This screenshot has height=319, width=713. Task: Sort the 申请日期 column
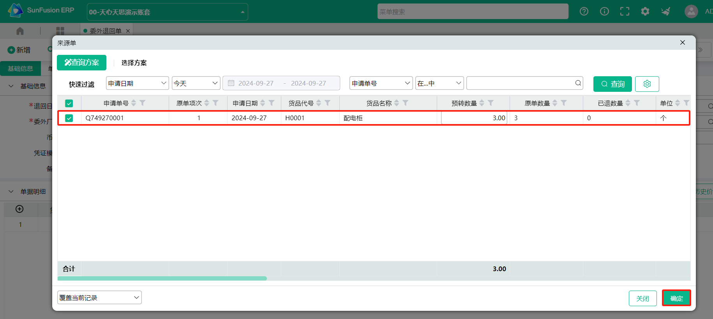click(263, 103)
